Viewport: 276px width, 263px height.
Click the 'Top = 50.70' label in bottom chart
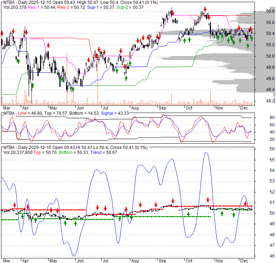pyautogui.click(x=45, y=153)
